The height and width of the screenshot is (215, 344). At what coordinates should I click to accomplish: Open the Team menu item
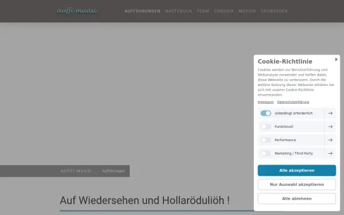coord(203,11)
